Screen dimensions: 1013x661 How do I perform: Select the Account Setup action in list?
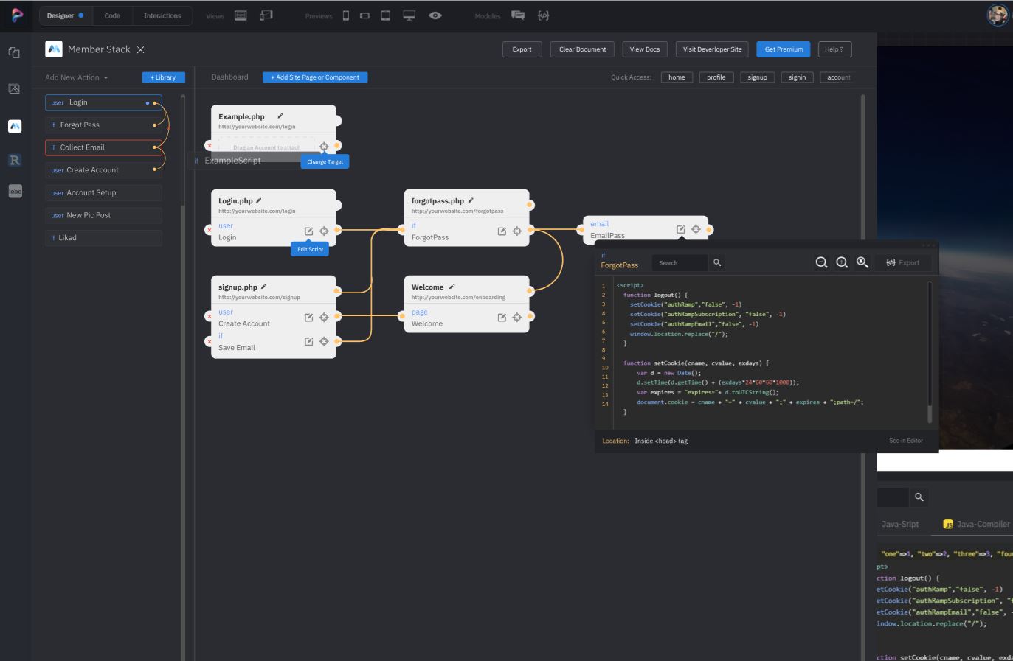click(x=103, y=193)
